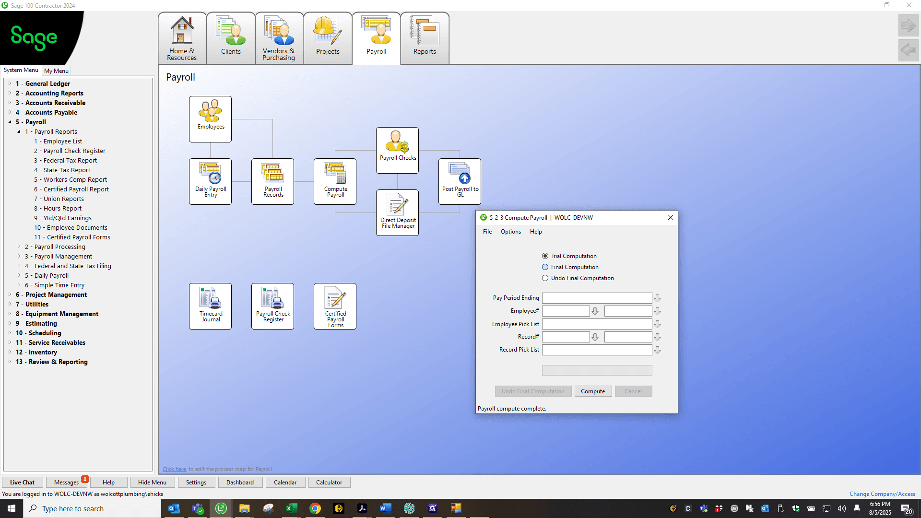Open the Calculator button
Image resolution: width=921 pixels, height=518 pixels.
pos(329,483)
